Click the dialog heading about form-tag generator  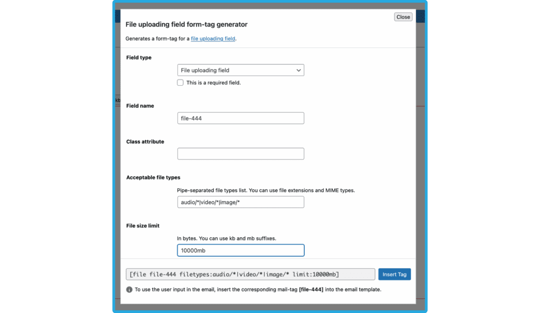[x=186, y=24]
